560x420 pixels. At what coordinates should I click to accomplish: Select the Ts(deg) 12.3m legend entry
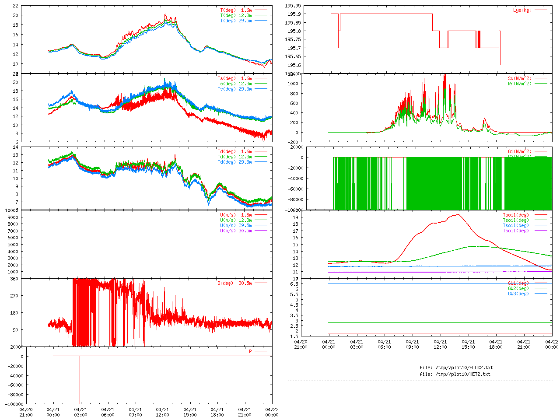[x=235, y=84]
